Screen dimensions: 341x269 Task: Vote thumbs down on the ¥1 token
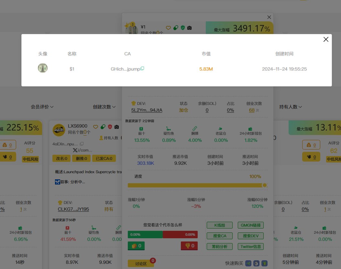pos(189,246)
